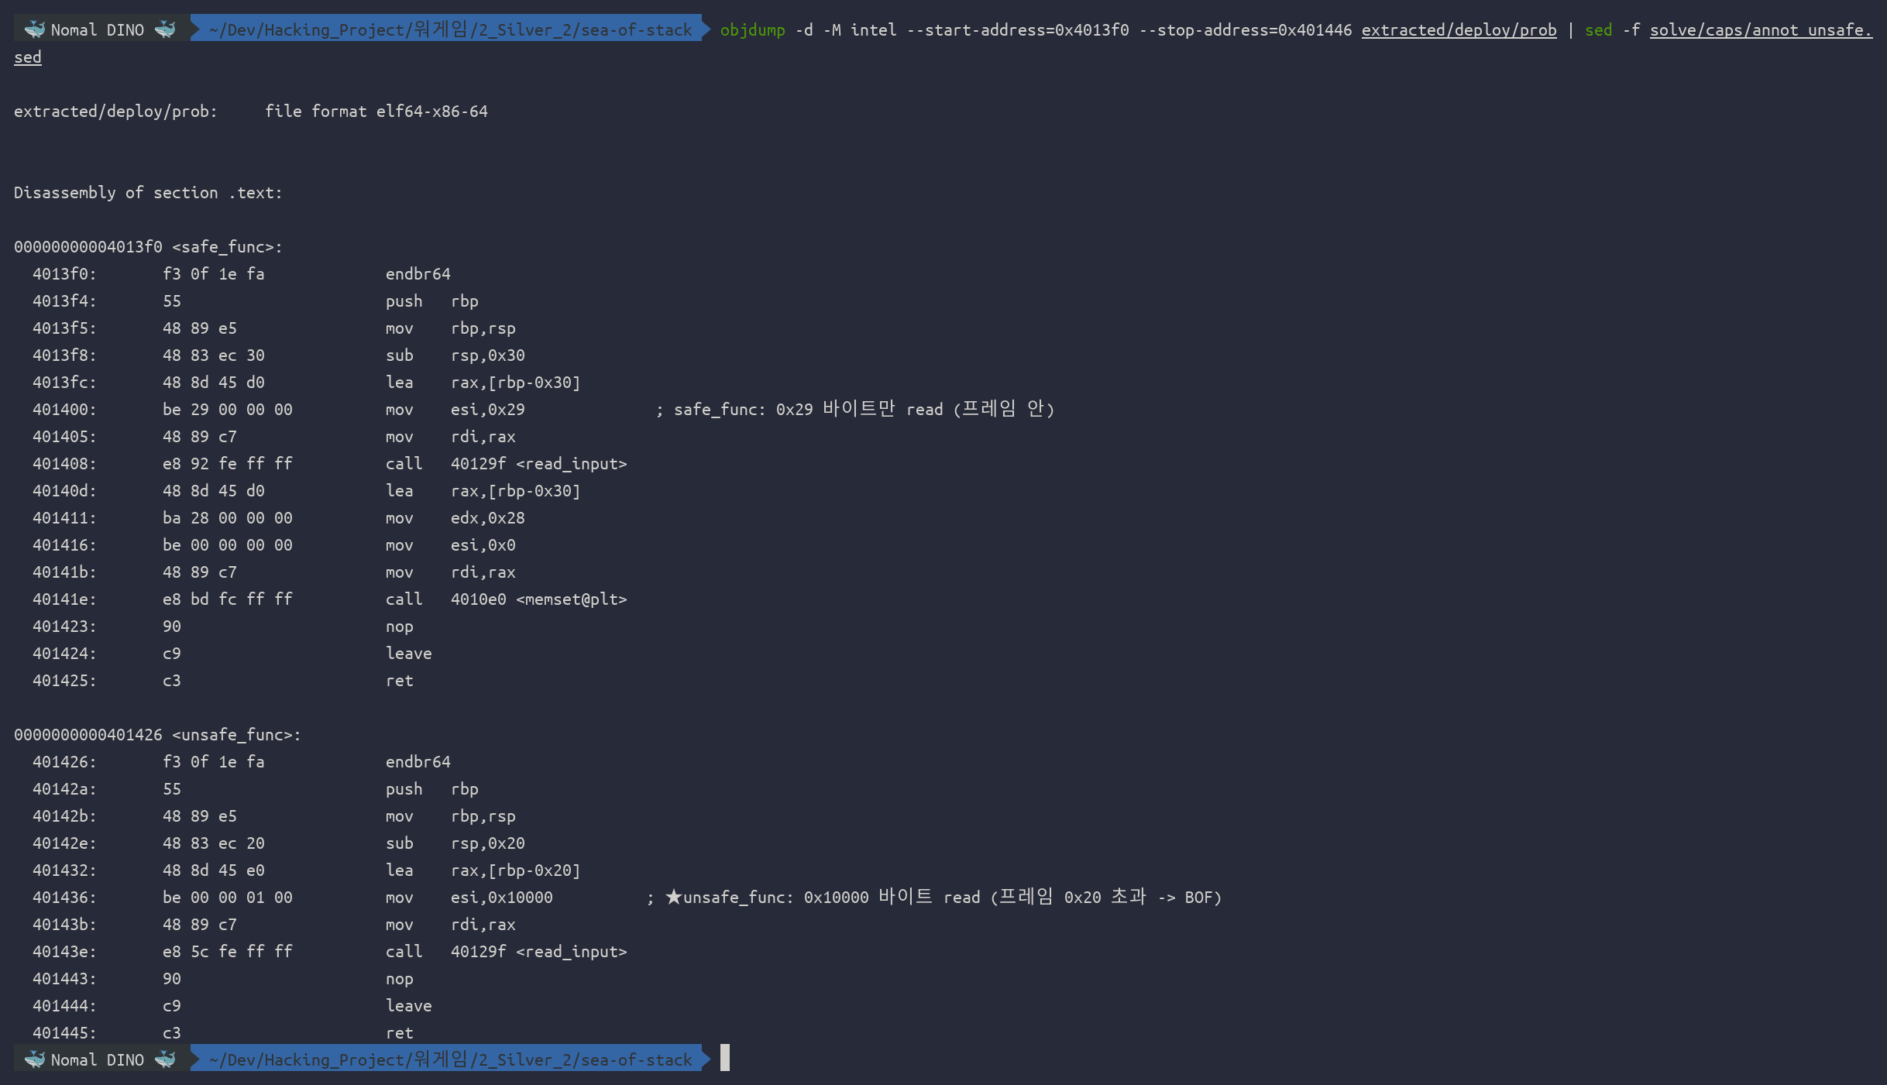The width and height of the screenshot is (1887, 1085).
Task: Click the 'nop' instruction at address 401443
Action: (400, 979)
